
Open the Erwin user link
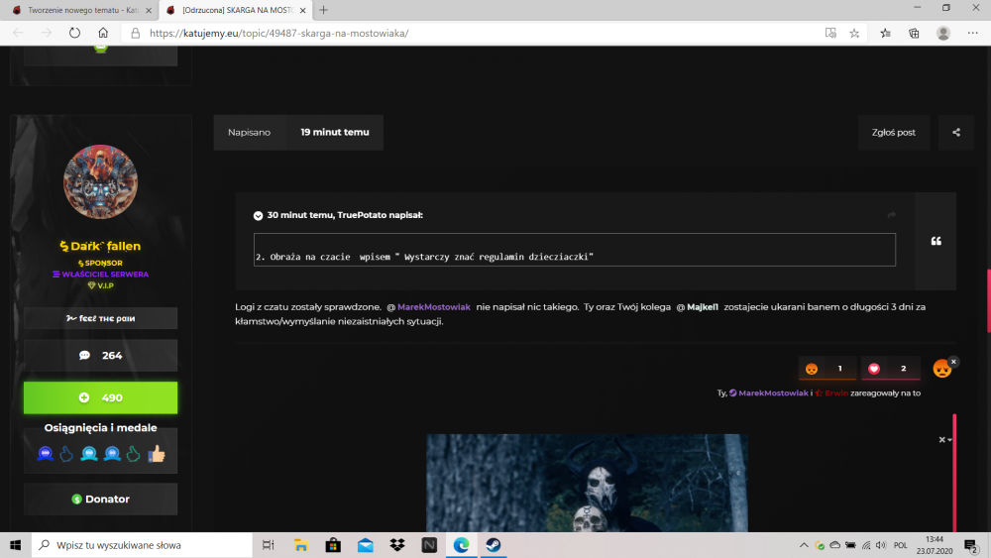coord(836,393)
